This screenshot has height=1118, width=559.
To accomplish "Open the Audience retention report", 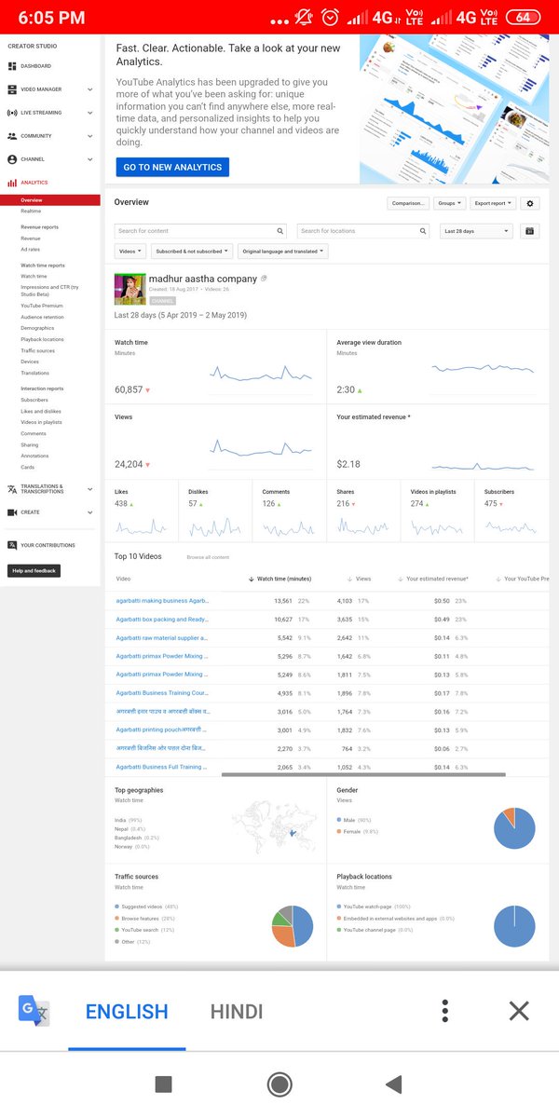I will (43, 318).
